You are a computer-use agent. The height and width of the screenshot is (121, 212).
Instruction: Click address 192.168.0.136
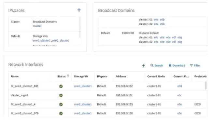point(124,114)
